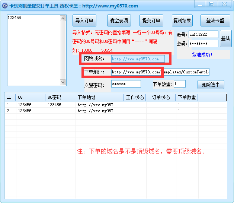Select the 网站域名 website domain field
The width and height of the screenshot is (234, 203).
coord(138,59)
